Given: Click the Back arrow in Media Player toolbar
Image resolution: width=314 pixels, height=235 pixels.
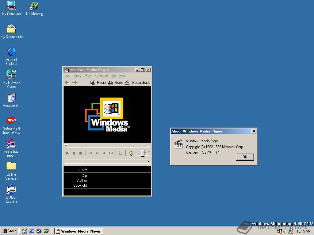Looking at the screenshot, I should click(x=67, y=83).
